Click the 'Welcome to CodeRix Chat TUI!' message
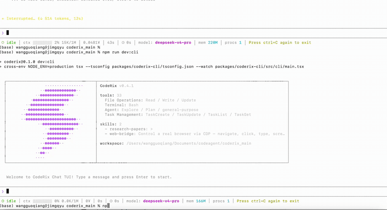Image resolution: width=387 pixels, height=210 pixels. [40, 177]
